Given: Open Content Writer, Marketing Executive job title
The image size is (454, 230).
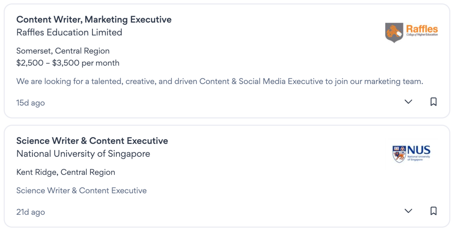Looking at the screenshot, I should coord(94,19).
